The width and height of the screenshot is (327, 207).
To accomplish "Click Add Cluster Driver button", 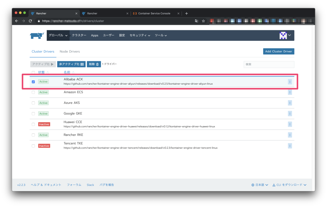I will pos(278,51).
